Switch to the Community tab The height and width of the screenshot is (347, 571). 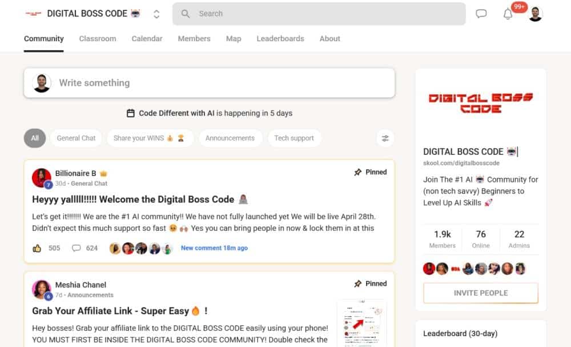[x=44, y=39]
